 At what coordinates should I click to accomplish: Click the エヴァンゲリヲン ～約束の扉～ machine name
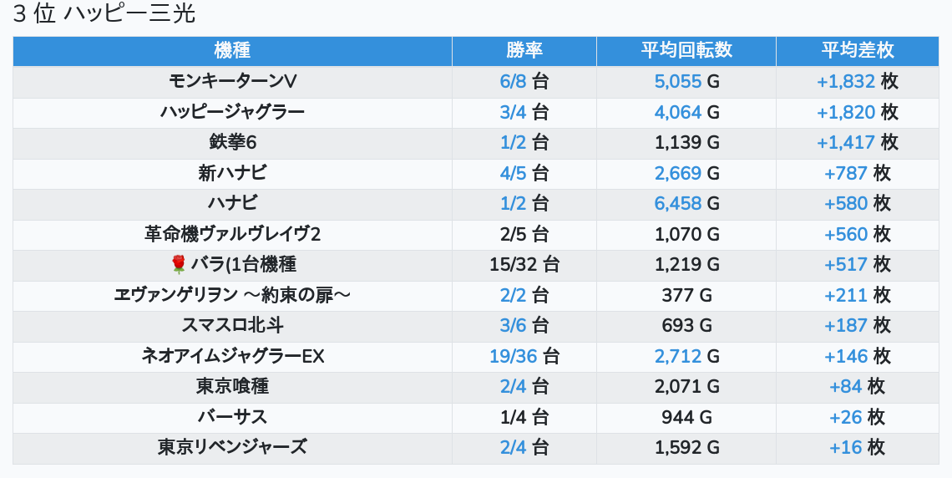pos(232,295)
